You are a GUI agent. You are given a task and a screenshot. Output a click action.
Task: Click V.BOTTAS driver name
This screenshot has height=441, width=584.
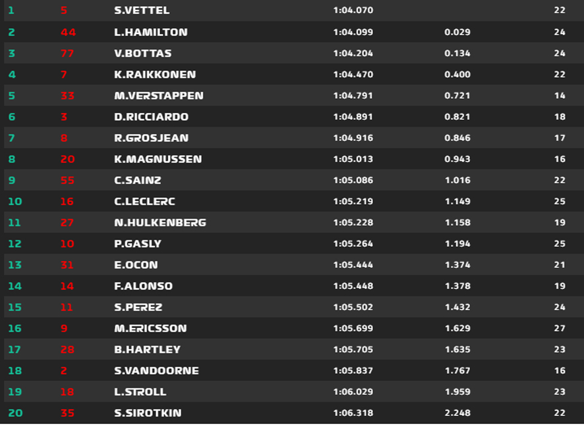[x=142, y=53]
